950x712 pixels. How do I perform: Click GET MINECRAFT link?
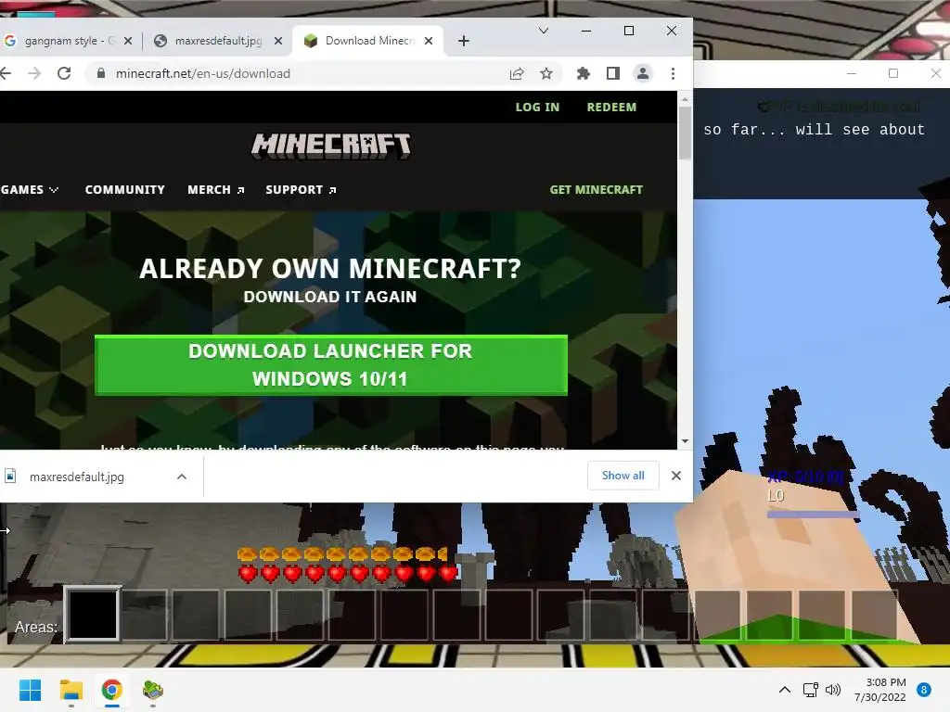(x=597, y=189)
